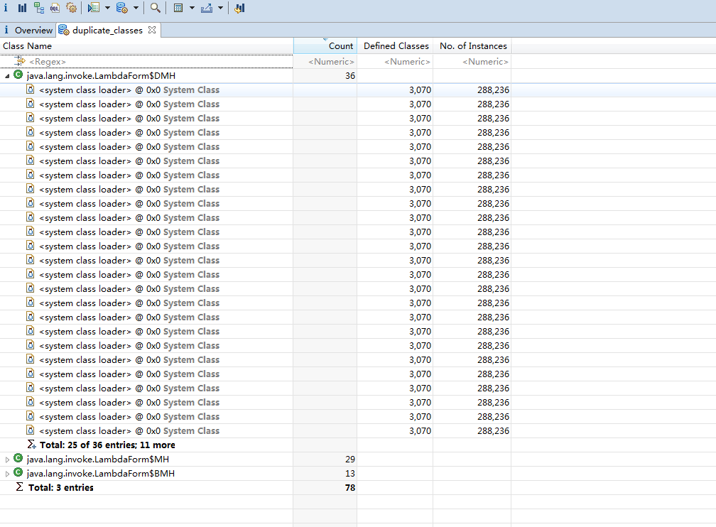
Task: Run the reports icon
Action: click(94, 8)
